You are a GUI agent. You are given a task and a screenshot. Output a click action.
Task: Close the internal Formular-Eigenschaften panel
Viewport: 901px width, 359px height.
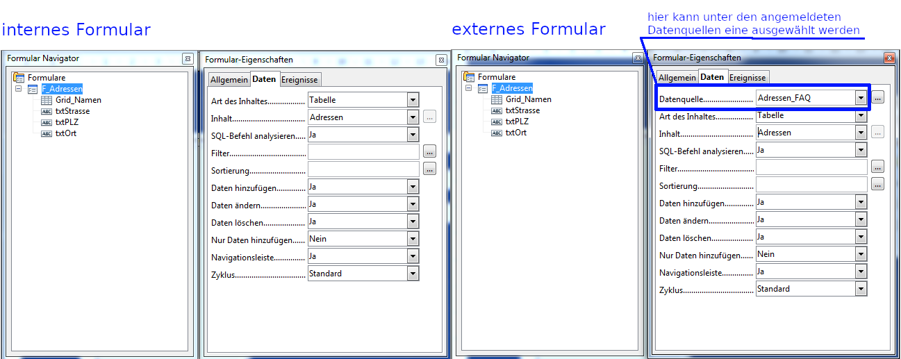[440, 60]
